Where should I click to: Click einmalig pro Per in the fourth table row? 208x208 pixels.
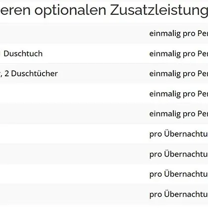tap(179, 94)
